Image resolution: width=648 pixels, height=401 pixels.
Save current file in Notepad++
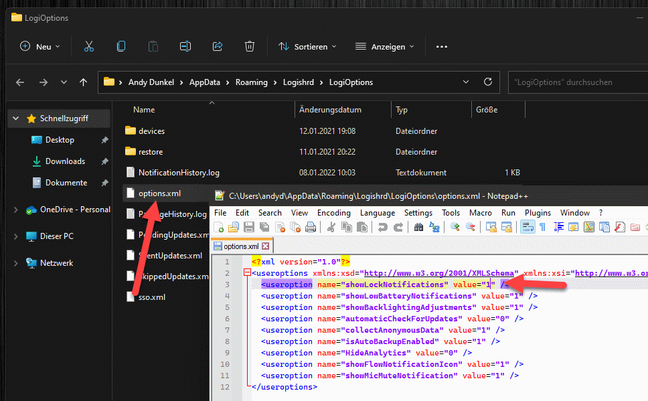[249, 227]
